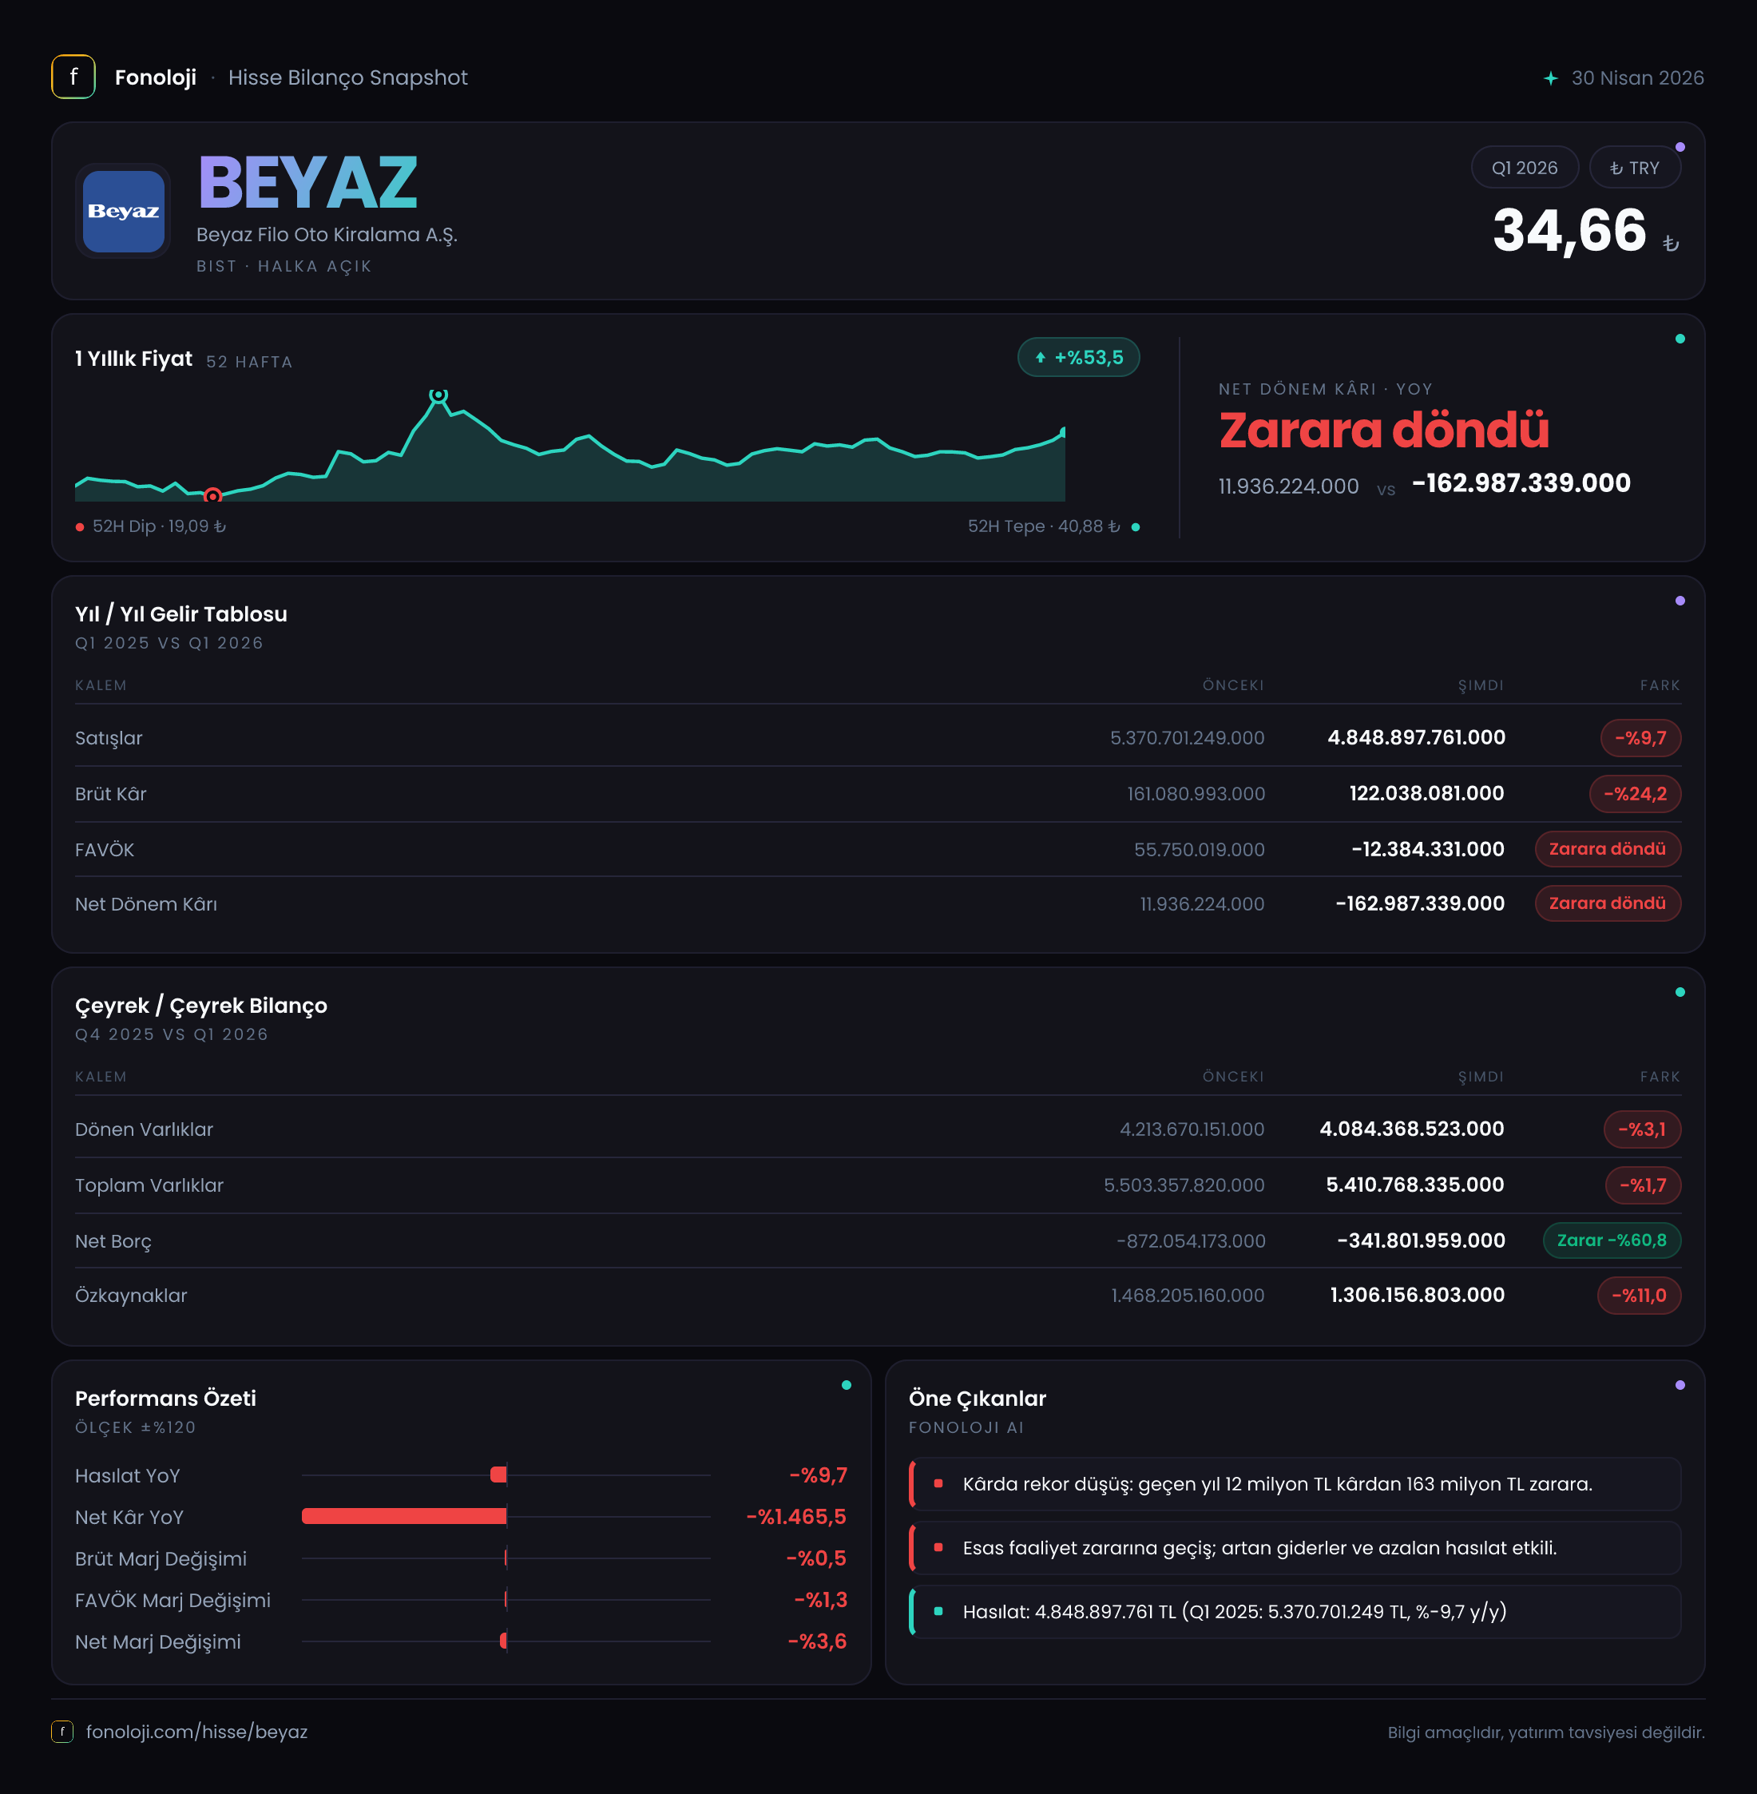
Task: Click the red dot beside 52H Dip label
Action: tap(81, 527)
